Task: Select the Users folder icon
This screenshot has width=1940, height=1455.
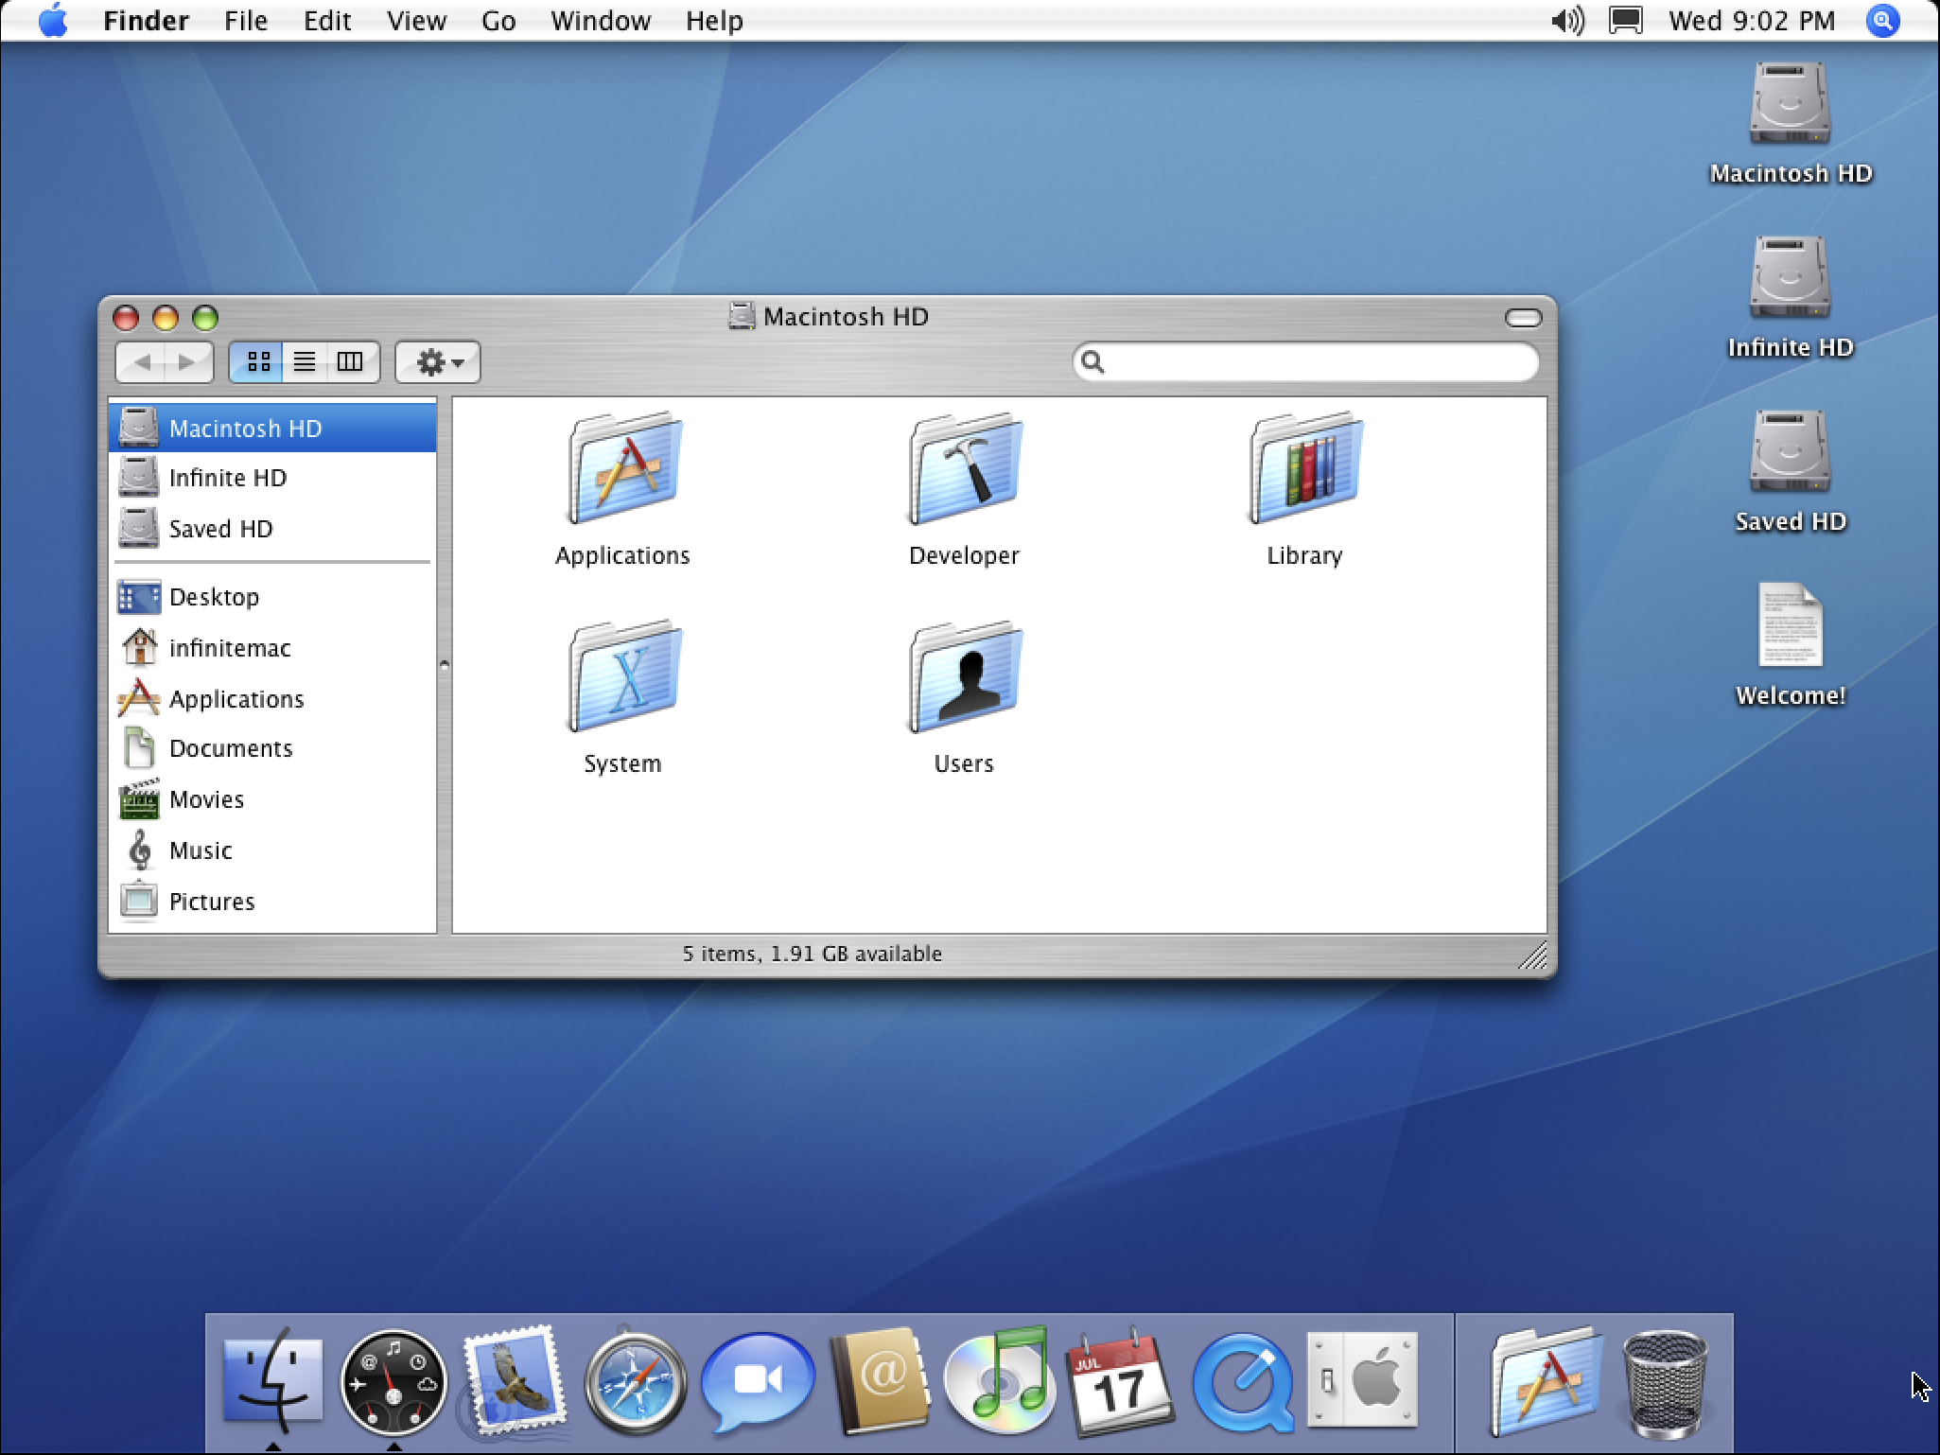Action: coord(965,677)
